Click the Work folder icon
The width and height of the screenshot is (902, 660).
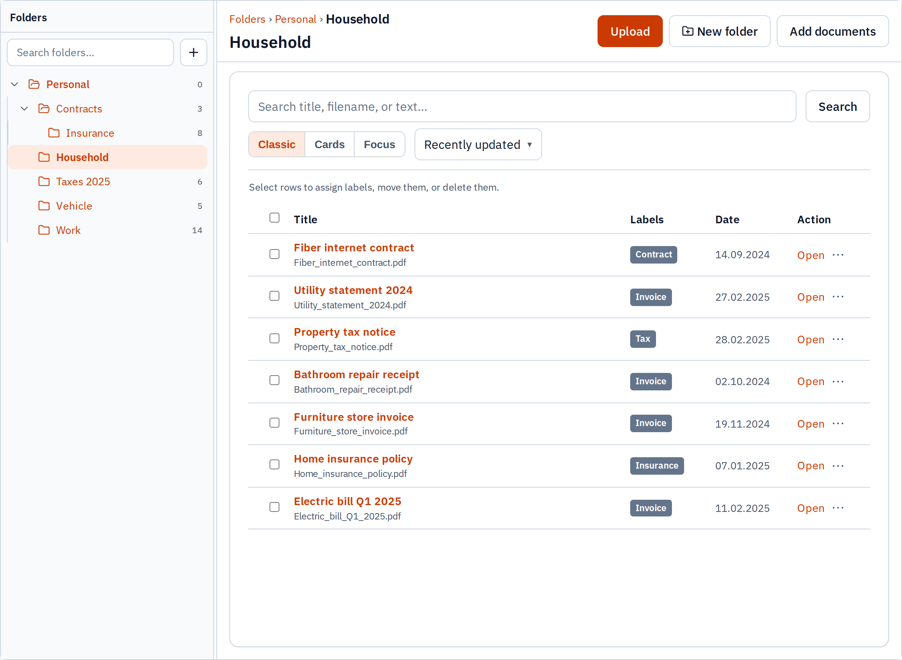pyautogui.click(x=44, y=231)
